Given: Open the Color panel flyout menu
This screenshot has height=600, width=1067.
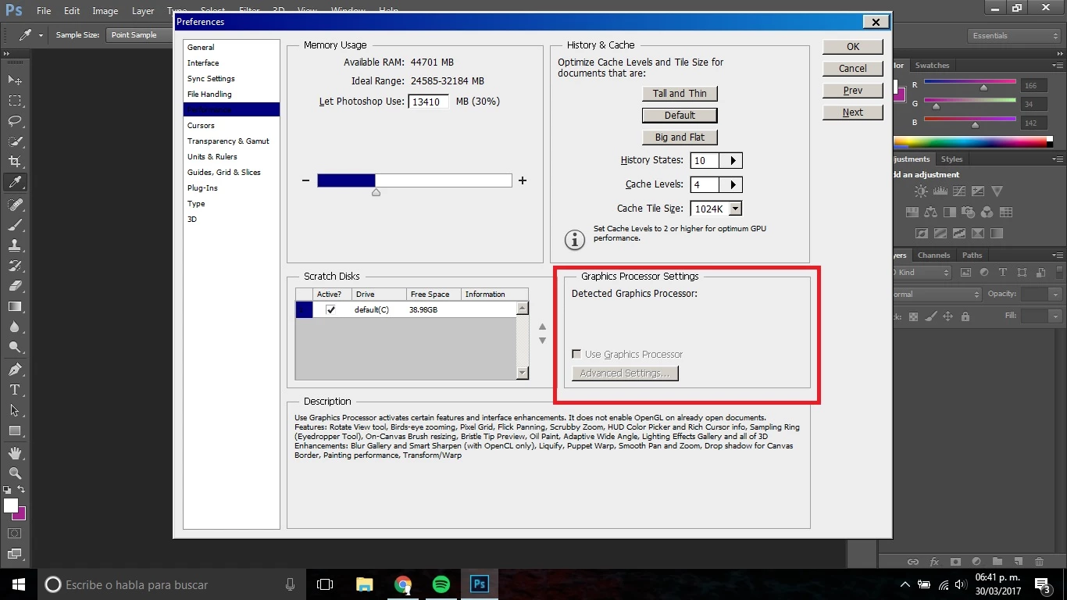Looking at the screenshot, I should [x=1059, y=66].
